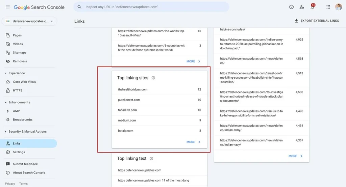Click the Sitemaps icon in sidebar
This screenshot has width=346, height=187.
(8, 52)
